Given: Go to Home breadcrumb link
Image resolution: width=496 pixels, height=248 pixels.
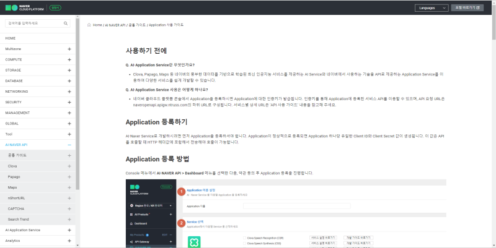Looking at the screenshot, I should tap(97, 25).
